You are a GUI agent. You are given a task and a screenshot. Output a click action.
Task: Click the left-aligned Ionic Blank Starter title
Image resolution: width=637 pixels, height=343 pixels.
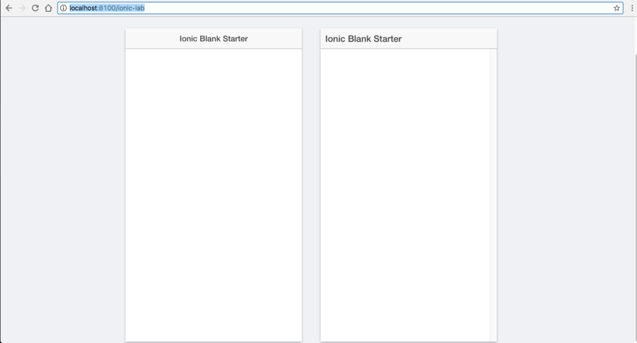(363, 39)
